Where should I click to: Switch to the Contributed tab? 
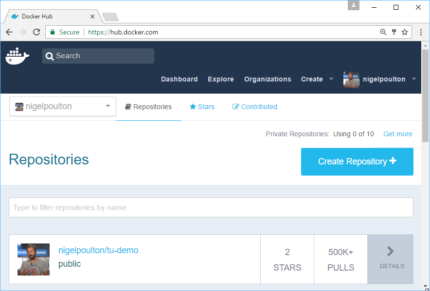[x=255, y=107]
